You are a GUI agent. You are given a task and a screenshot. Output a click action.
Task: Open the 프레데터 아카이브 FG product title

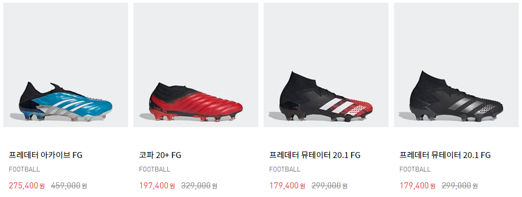tap(46, 155)
